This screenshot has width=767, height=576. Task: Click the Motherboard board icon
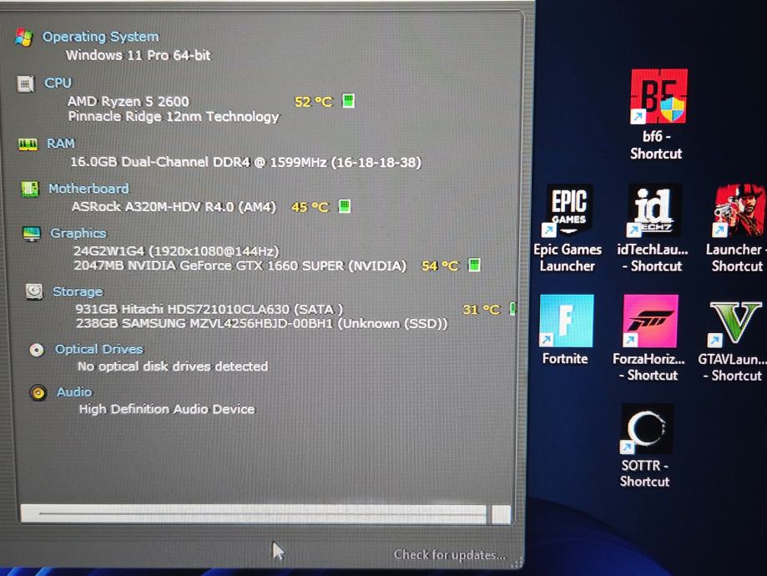point(30,189)
